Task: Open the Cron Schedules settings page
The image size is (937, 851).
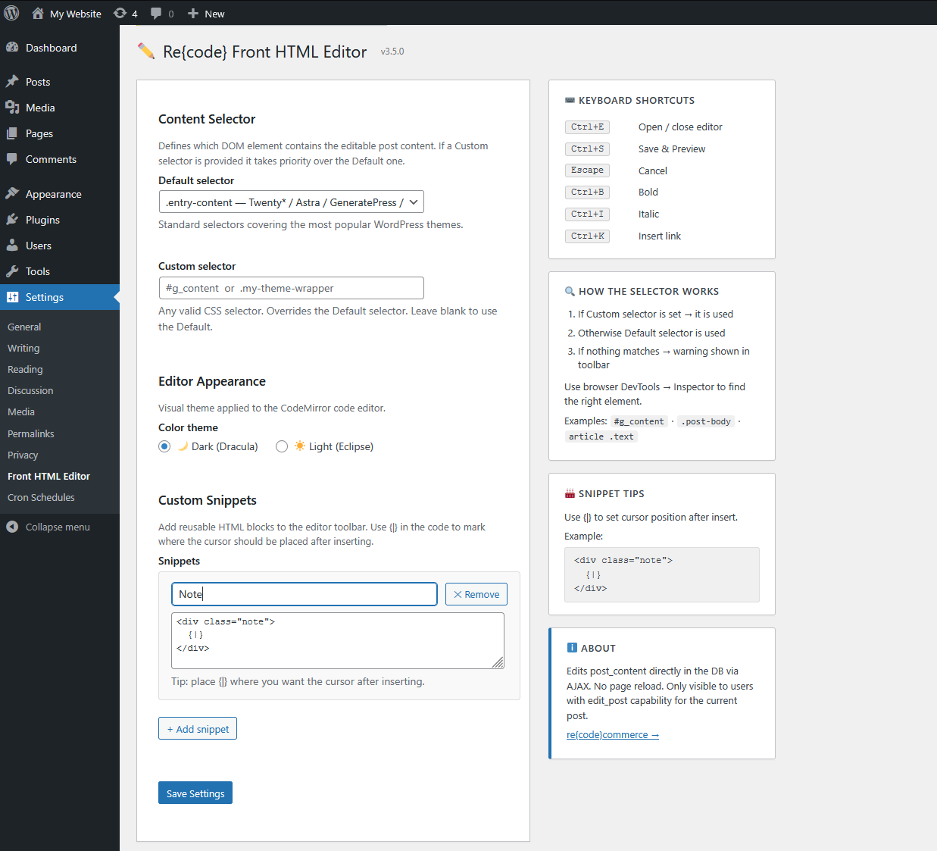Action: (40, 497)
